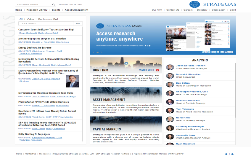The height and width of the screenshot is (159, 251).
Task: Click the magnifier icon in Document Search
Action: pyautogui.click(x=53, y=5)
